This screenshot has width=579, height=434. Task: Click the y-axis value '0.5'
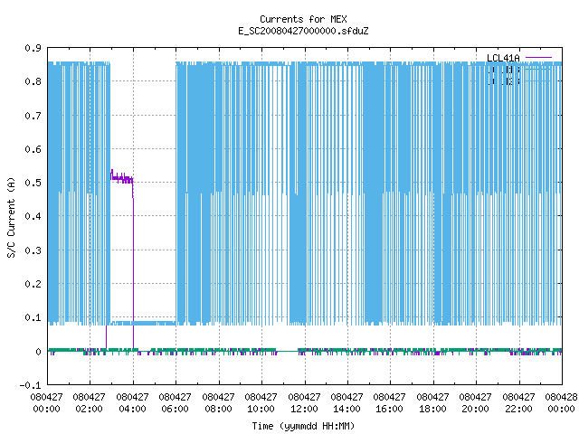(x=33, y=183)
